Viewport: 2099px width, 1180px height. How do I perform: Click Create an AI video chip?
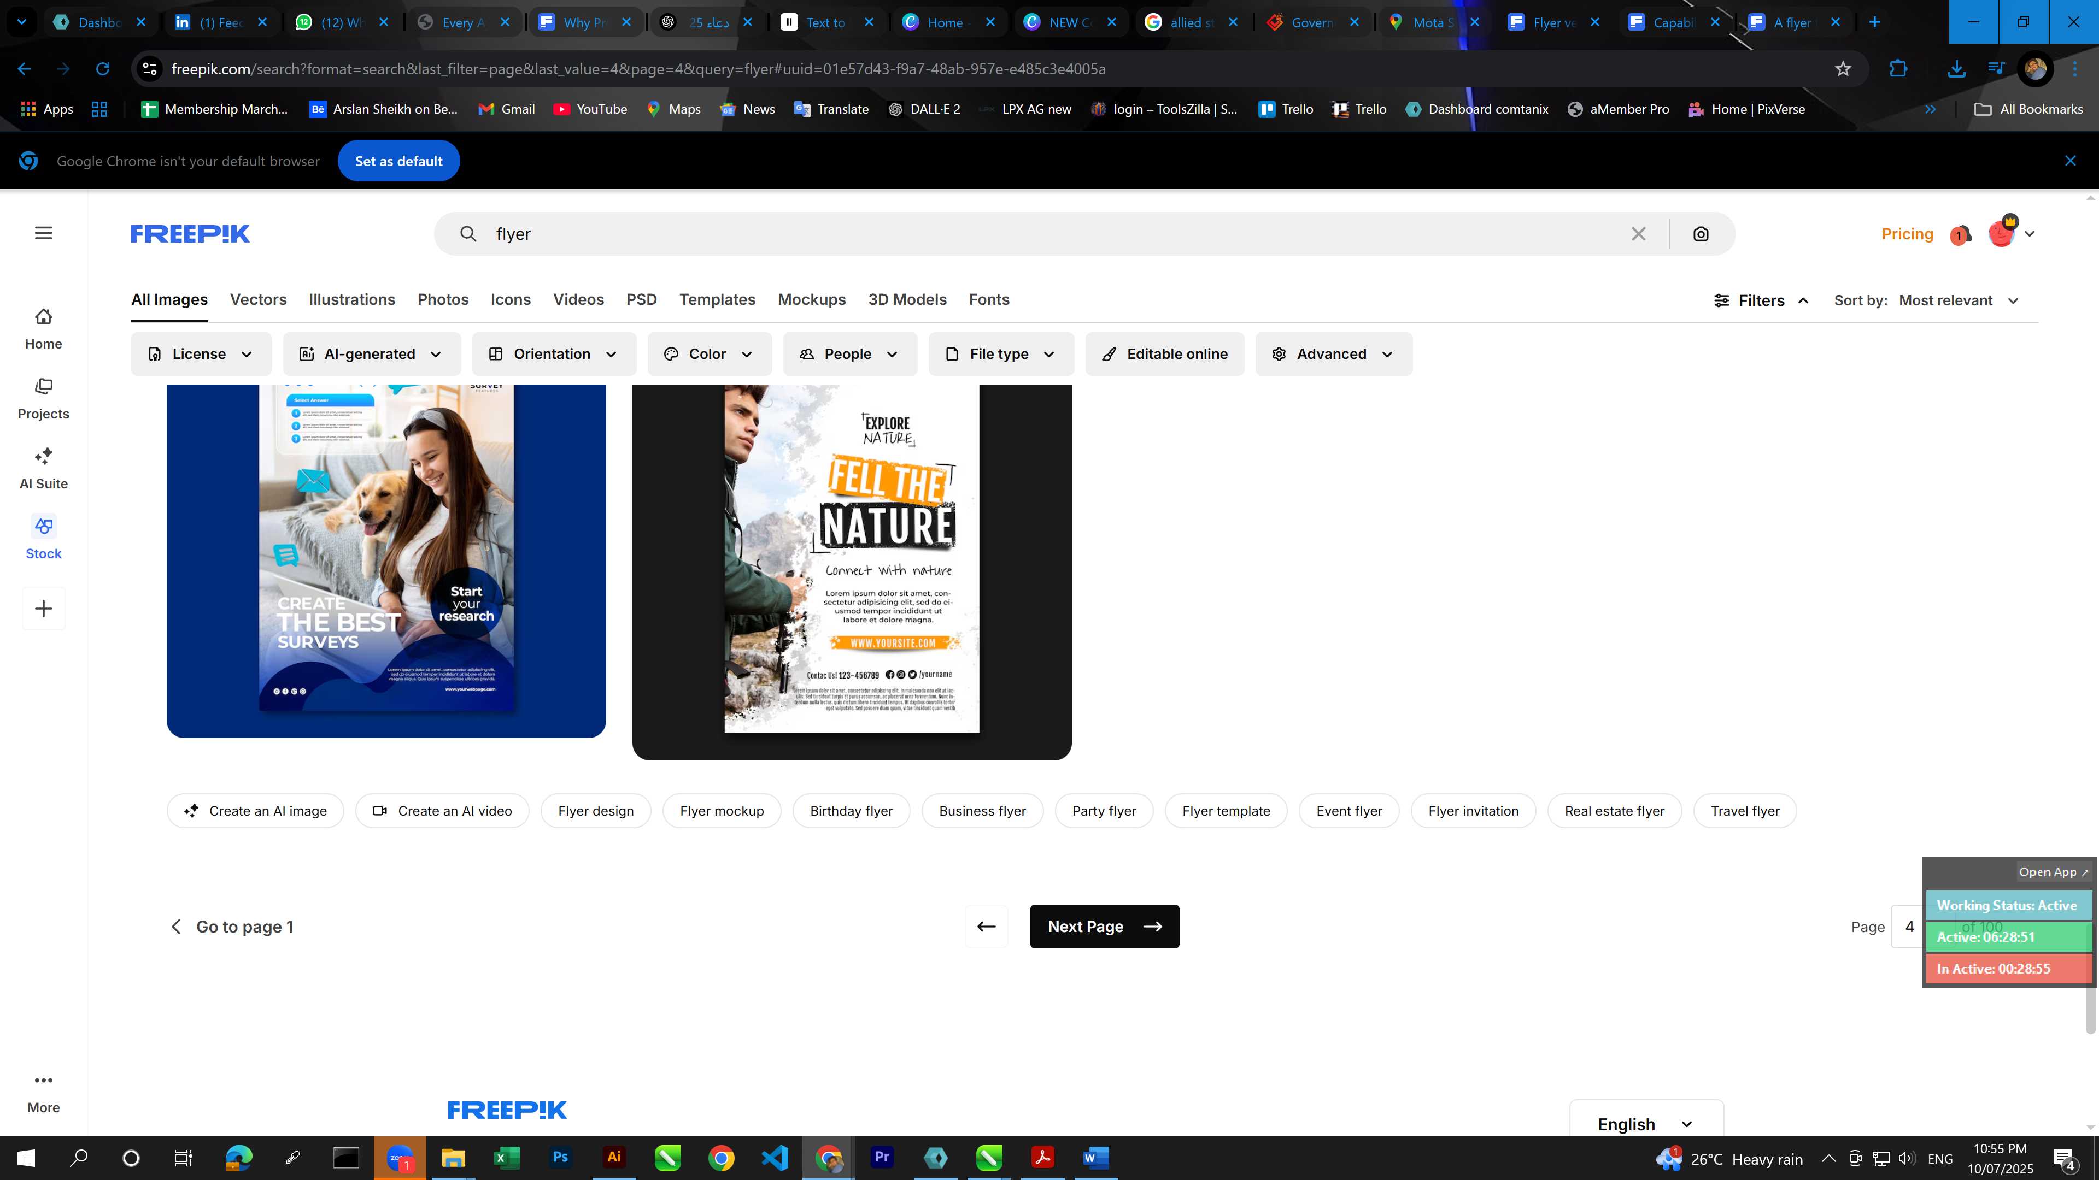442,810
